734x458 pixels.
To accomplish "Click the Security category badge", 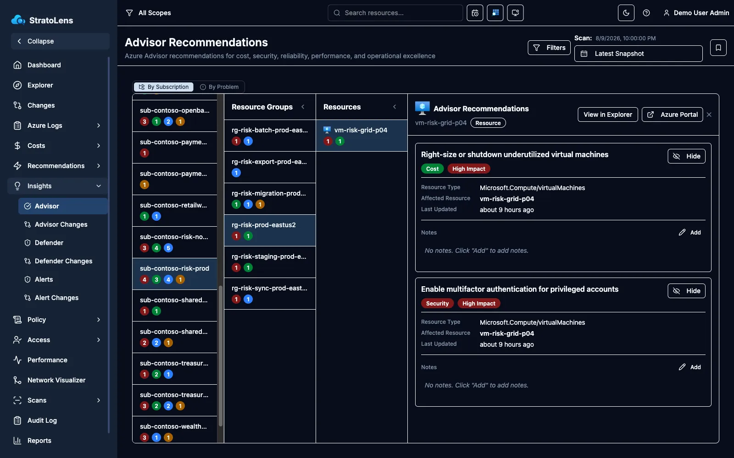I will click(x=437, y=304).
